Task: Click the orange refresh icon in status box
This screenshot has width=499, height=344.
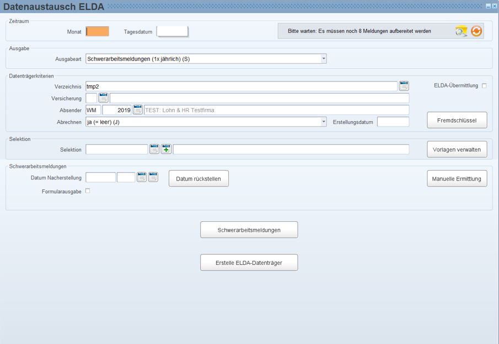Action: pyautogui.click(x=476, y=31)
